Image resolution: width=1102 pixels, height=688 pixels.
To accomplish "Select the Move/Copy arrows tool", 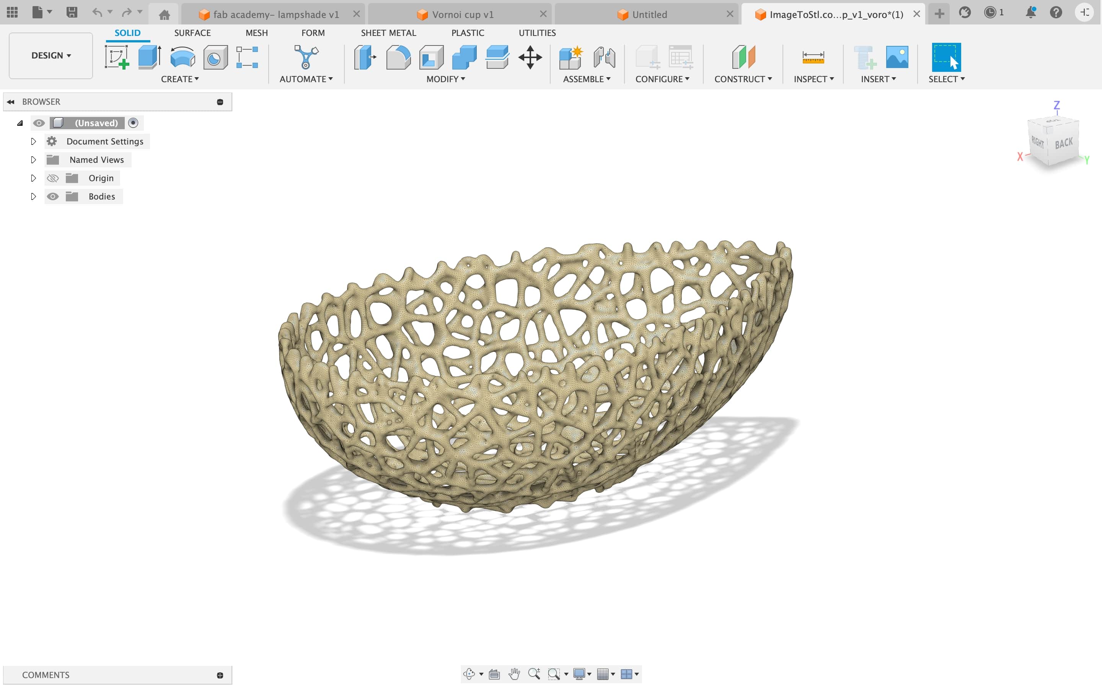I will pos(530,57).
